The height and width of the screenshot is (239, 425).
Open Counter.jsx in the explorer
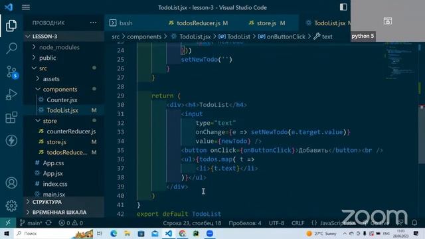[x=62, y=100]
